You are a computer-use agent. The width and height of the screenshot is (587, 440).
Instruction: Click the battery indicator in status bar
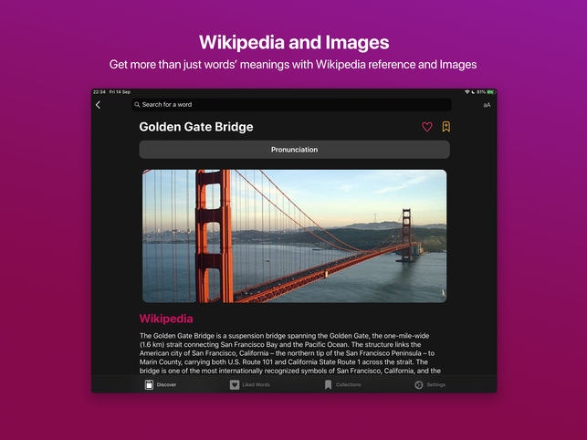pyautogui.click(x=490, y=92)
